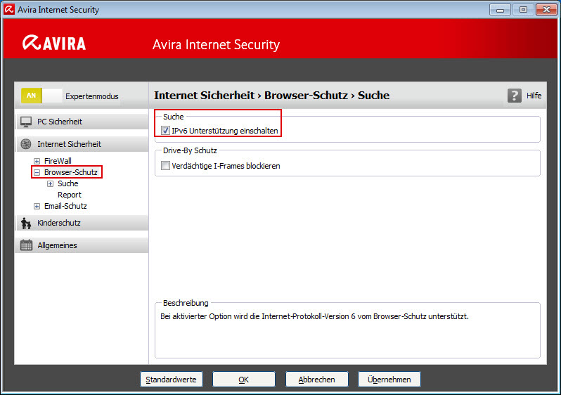The width and height of the screenshot is (561, 395).
Task: Maximize the Avira window
Action: point(523,10)
